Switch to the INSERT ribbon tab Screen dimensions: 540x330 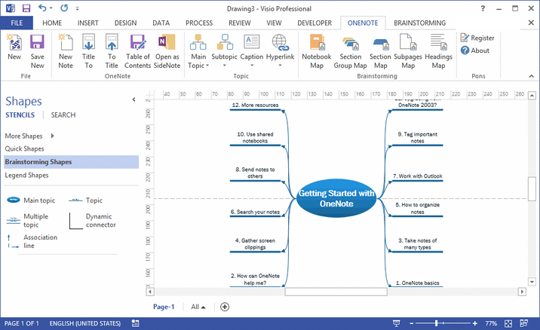87,23
